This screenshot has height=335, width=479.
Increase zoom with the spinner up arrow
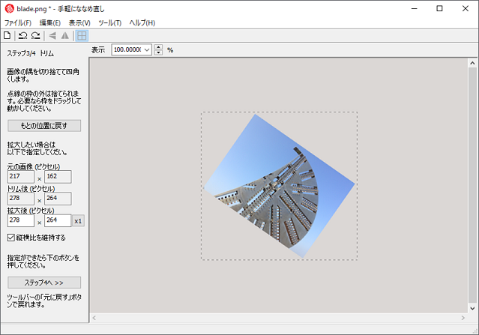click(x=158, y=46)
